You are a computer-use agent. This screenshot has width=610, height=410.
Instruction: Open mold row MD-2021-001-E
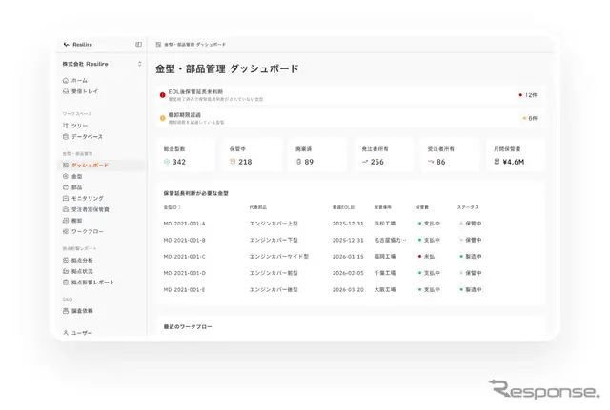click(x=350, y=289)
